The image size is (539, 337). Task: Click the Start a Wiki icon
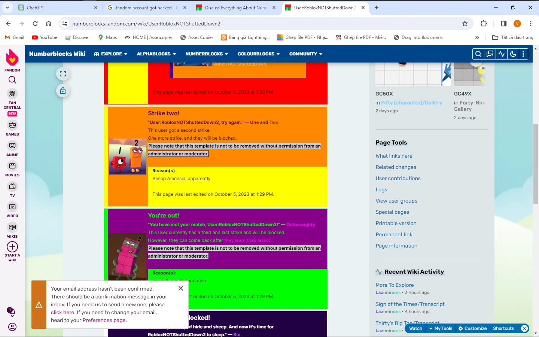12,247
